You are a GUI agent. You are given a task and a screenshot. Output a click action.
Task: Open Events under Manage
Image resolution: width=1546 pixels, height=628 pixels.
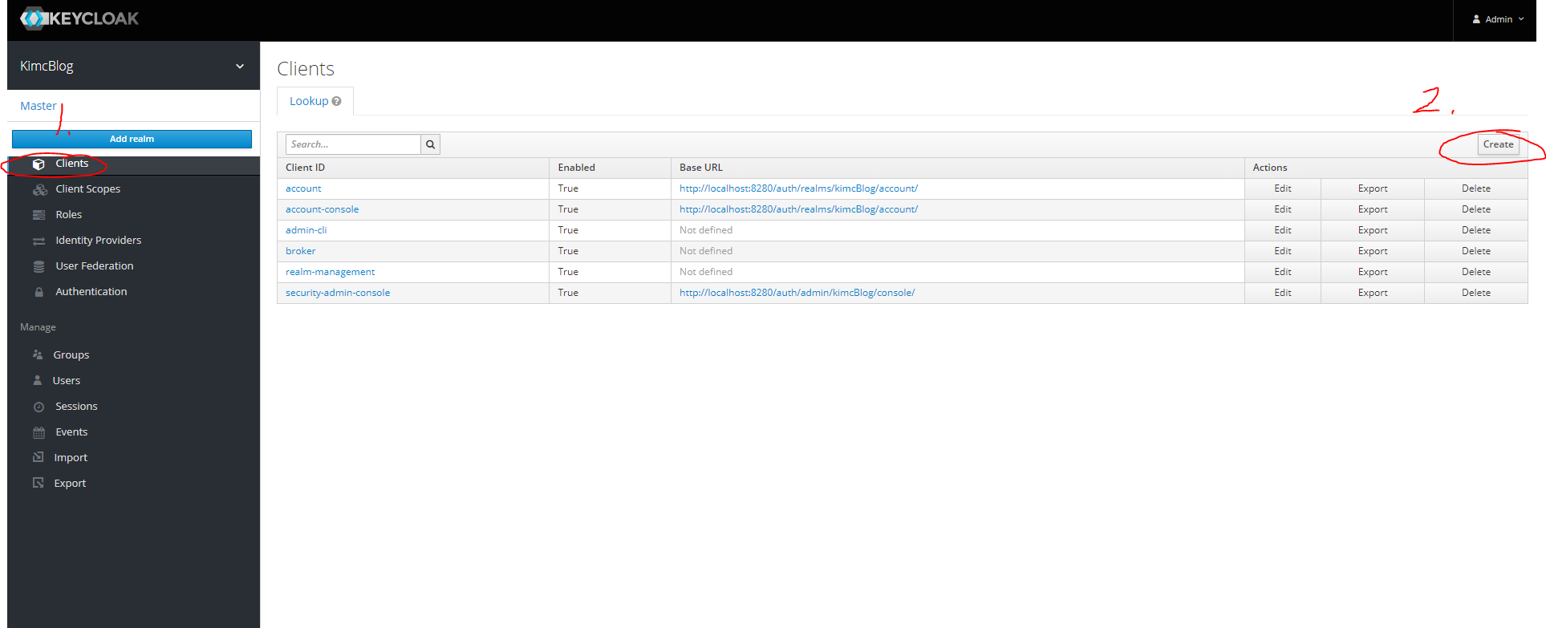[x=71, y=432]
